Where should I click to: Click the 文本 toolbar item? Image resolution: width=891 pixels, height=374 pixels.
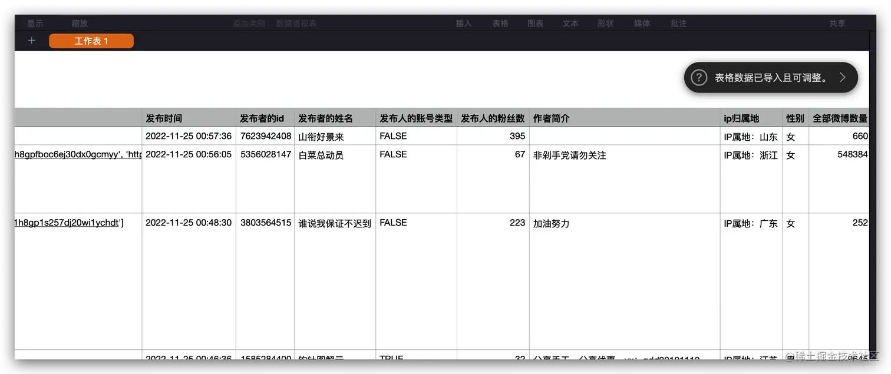click(x=570, y=24)
